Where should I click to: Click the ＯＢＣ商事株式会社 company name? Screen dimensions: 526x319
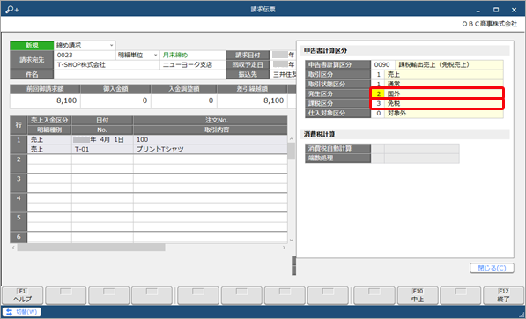pyautogui.click(x=490, y=24)
